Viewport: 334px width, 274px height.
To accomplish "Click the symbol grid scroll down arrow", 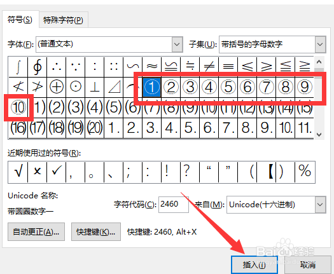I will click(x=319, y=134).
